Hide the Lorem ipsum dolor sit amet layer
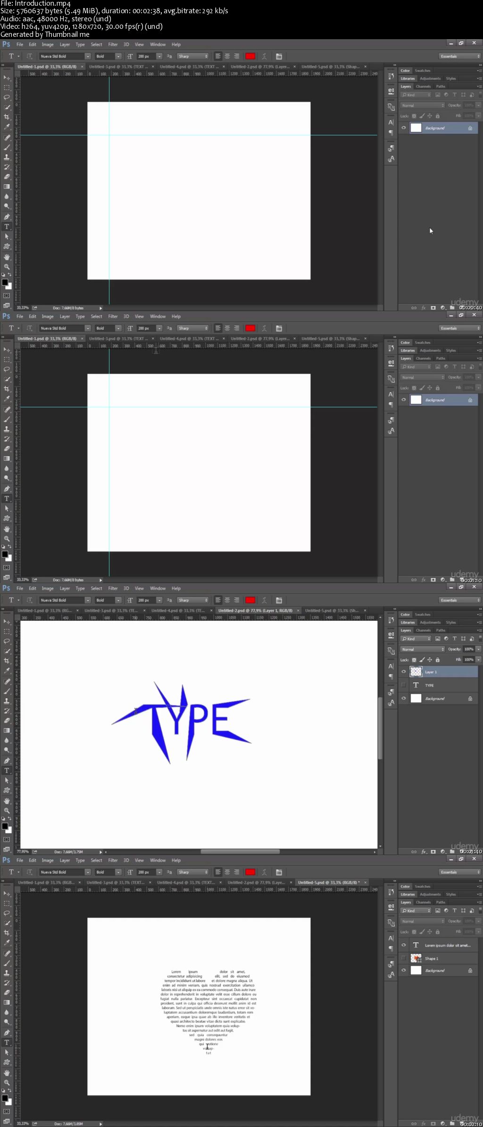Screen dimensions: 483x1127 click(404, 945)
